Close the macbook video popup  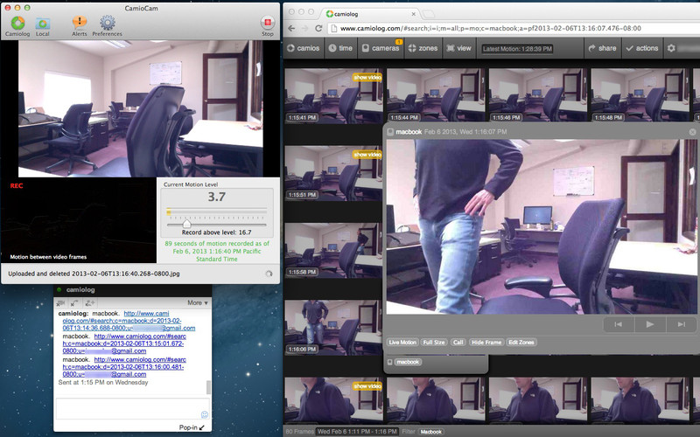[692, 132]
